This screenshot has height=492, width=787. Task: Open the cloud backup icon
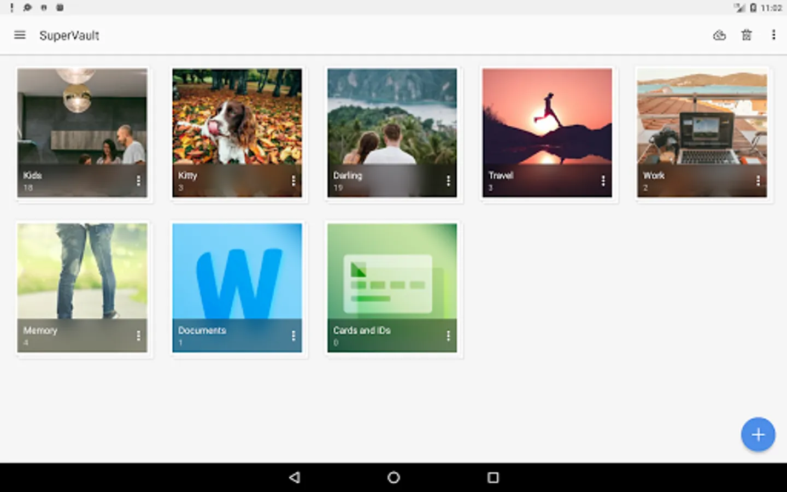[x=719, y=35]
